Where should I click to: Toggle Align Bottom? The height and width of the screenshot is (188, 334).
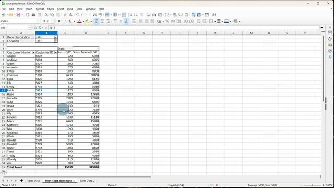[x=126, y=21]
